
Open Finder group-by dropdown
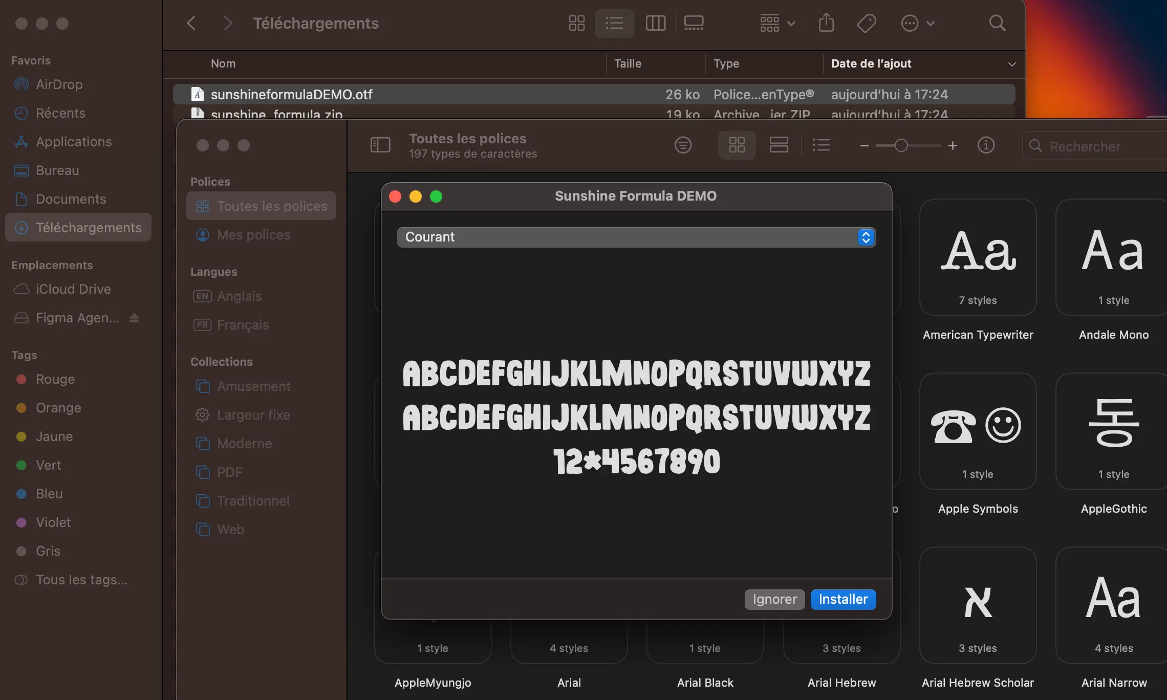click(777, 23)
